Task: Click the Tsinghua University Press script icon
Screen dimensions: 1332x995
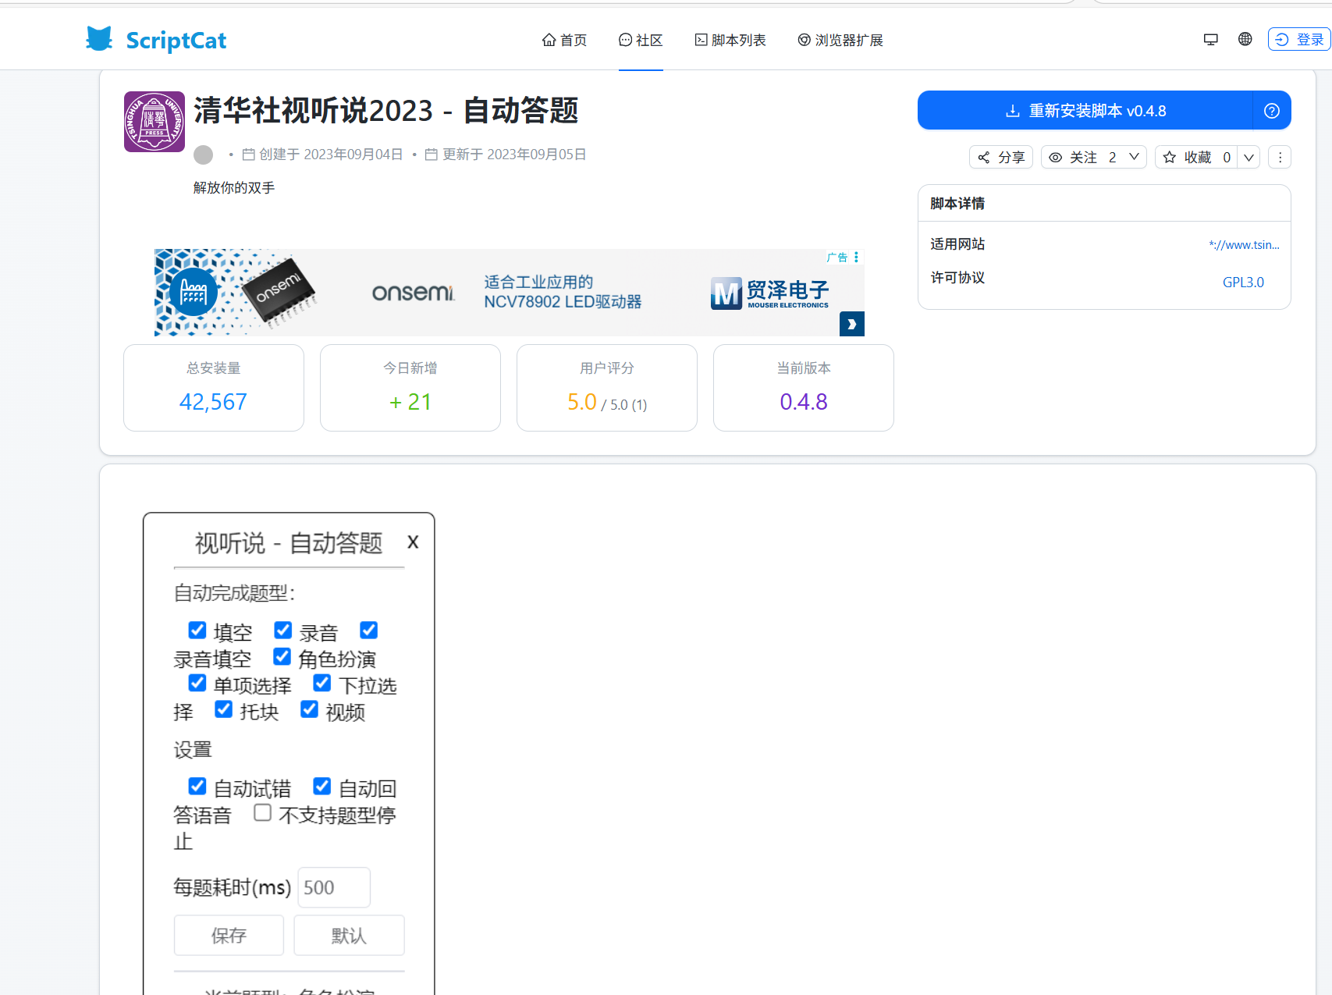Action: 155,122
